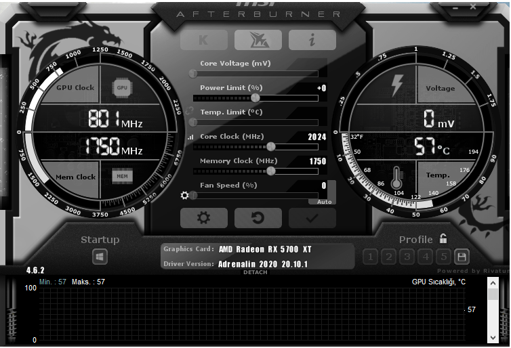The height and width of the screenshot is (348, 511).
Task: Open the information i button
Action: (312, 40)
